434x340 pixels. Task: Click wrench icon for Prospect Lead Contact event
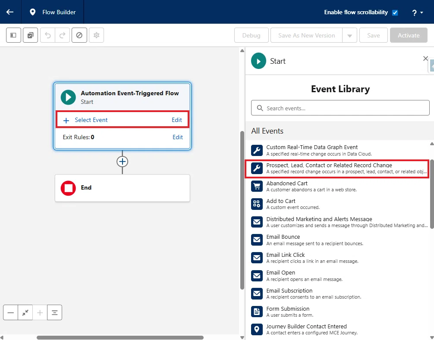coord(257,168)
